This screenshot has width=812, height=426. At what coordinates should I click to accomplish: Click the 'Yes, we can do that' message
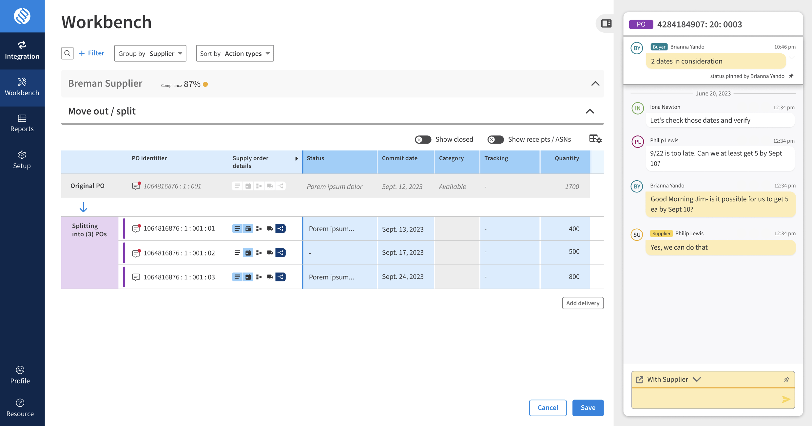(721, 247)
